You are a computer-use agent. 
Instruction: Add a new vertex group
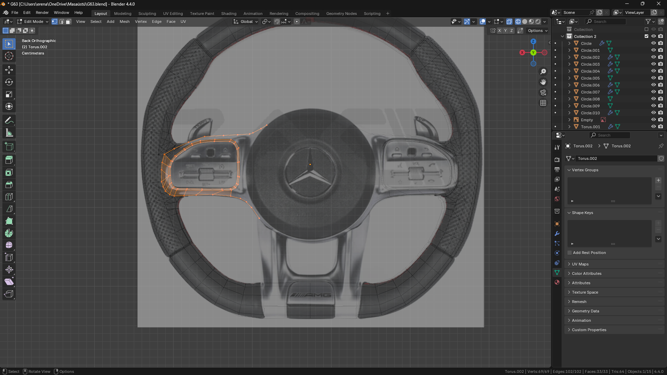658,180
